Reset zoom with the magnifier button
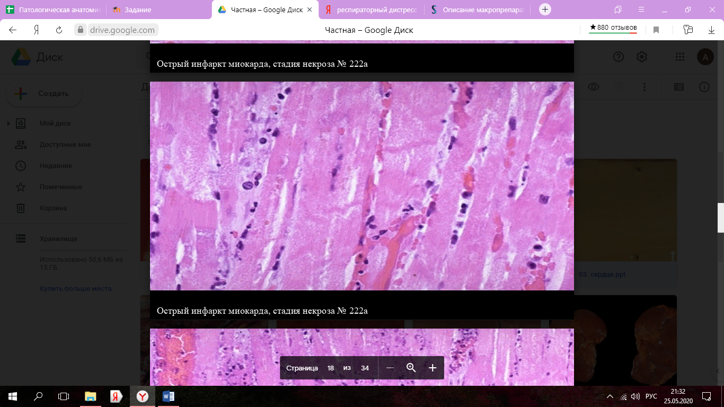The image size is (724, 407). (x=411, y=368)
